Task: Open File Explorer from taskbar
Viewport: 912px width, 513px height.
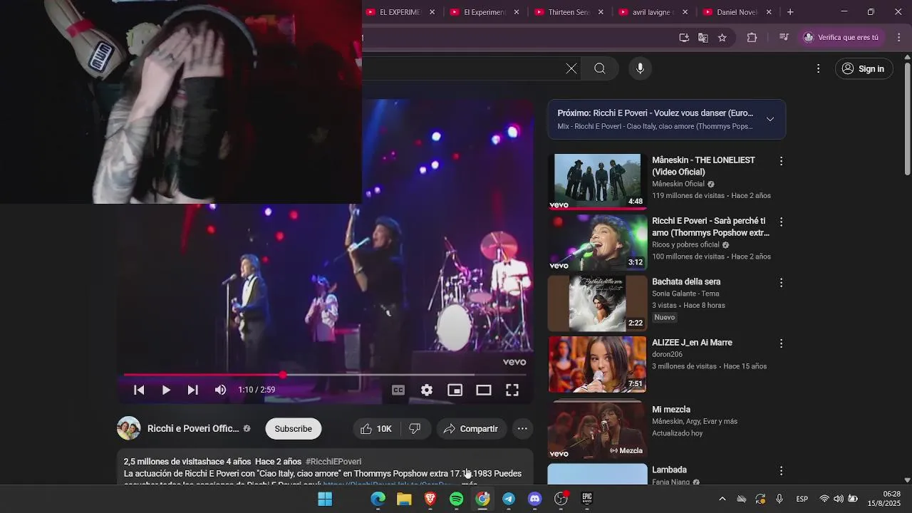Action: point(404,499)
